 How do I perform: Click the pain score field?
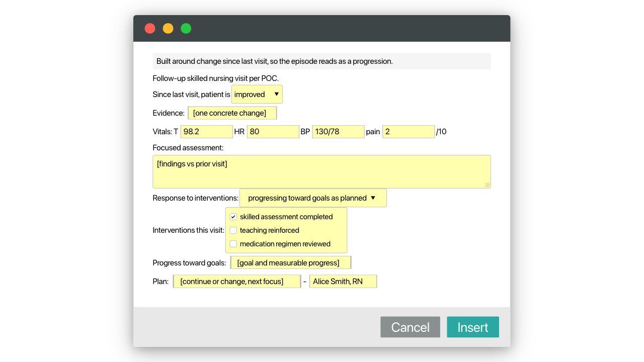[409, 132]
